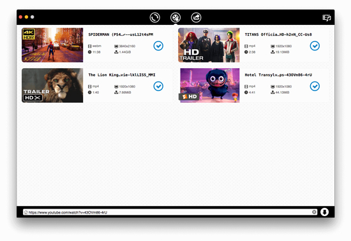Click the 1.44GB file size value

125,52
